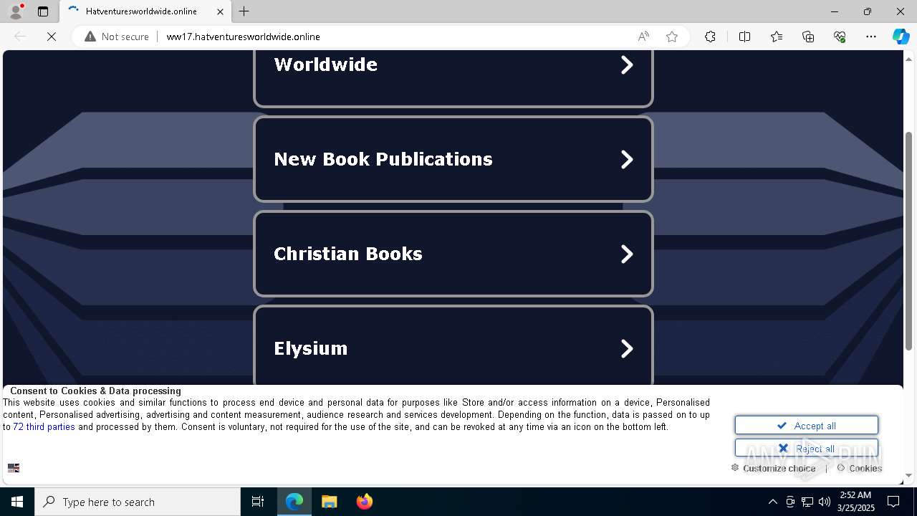
Task: Open Browser essentials heart icon
Action: [x=840, y=37]
